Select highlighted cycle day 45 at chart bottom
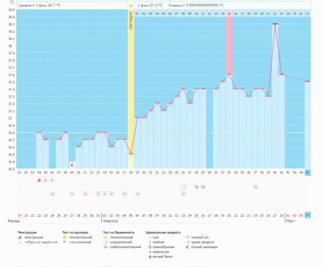 [x=308, y=173]
